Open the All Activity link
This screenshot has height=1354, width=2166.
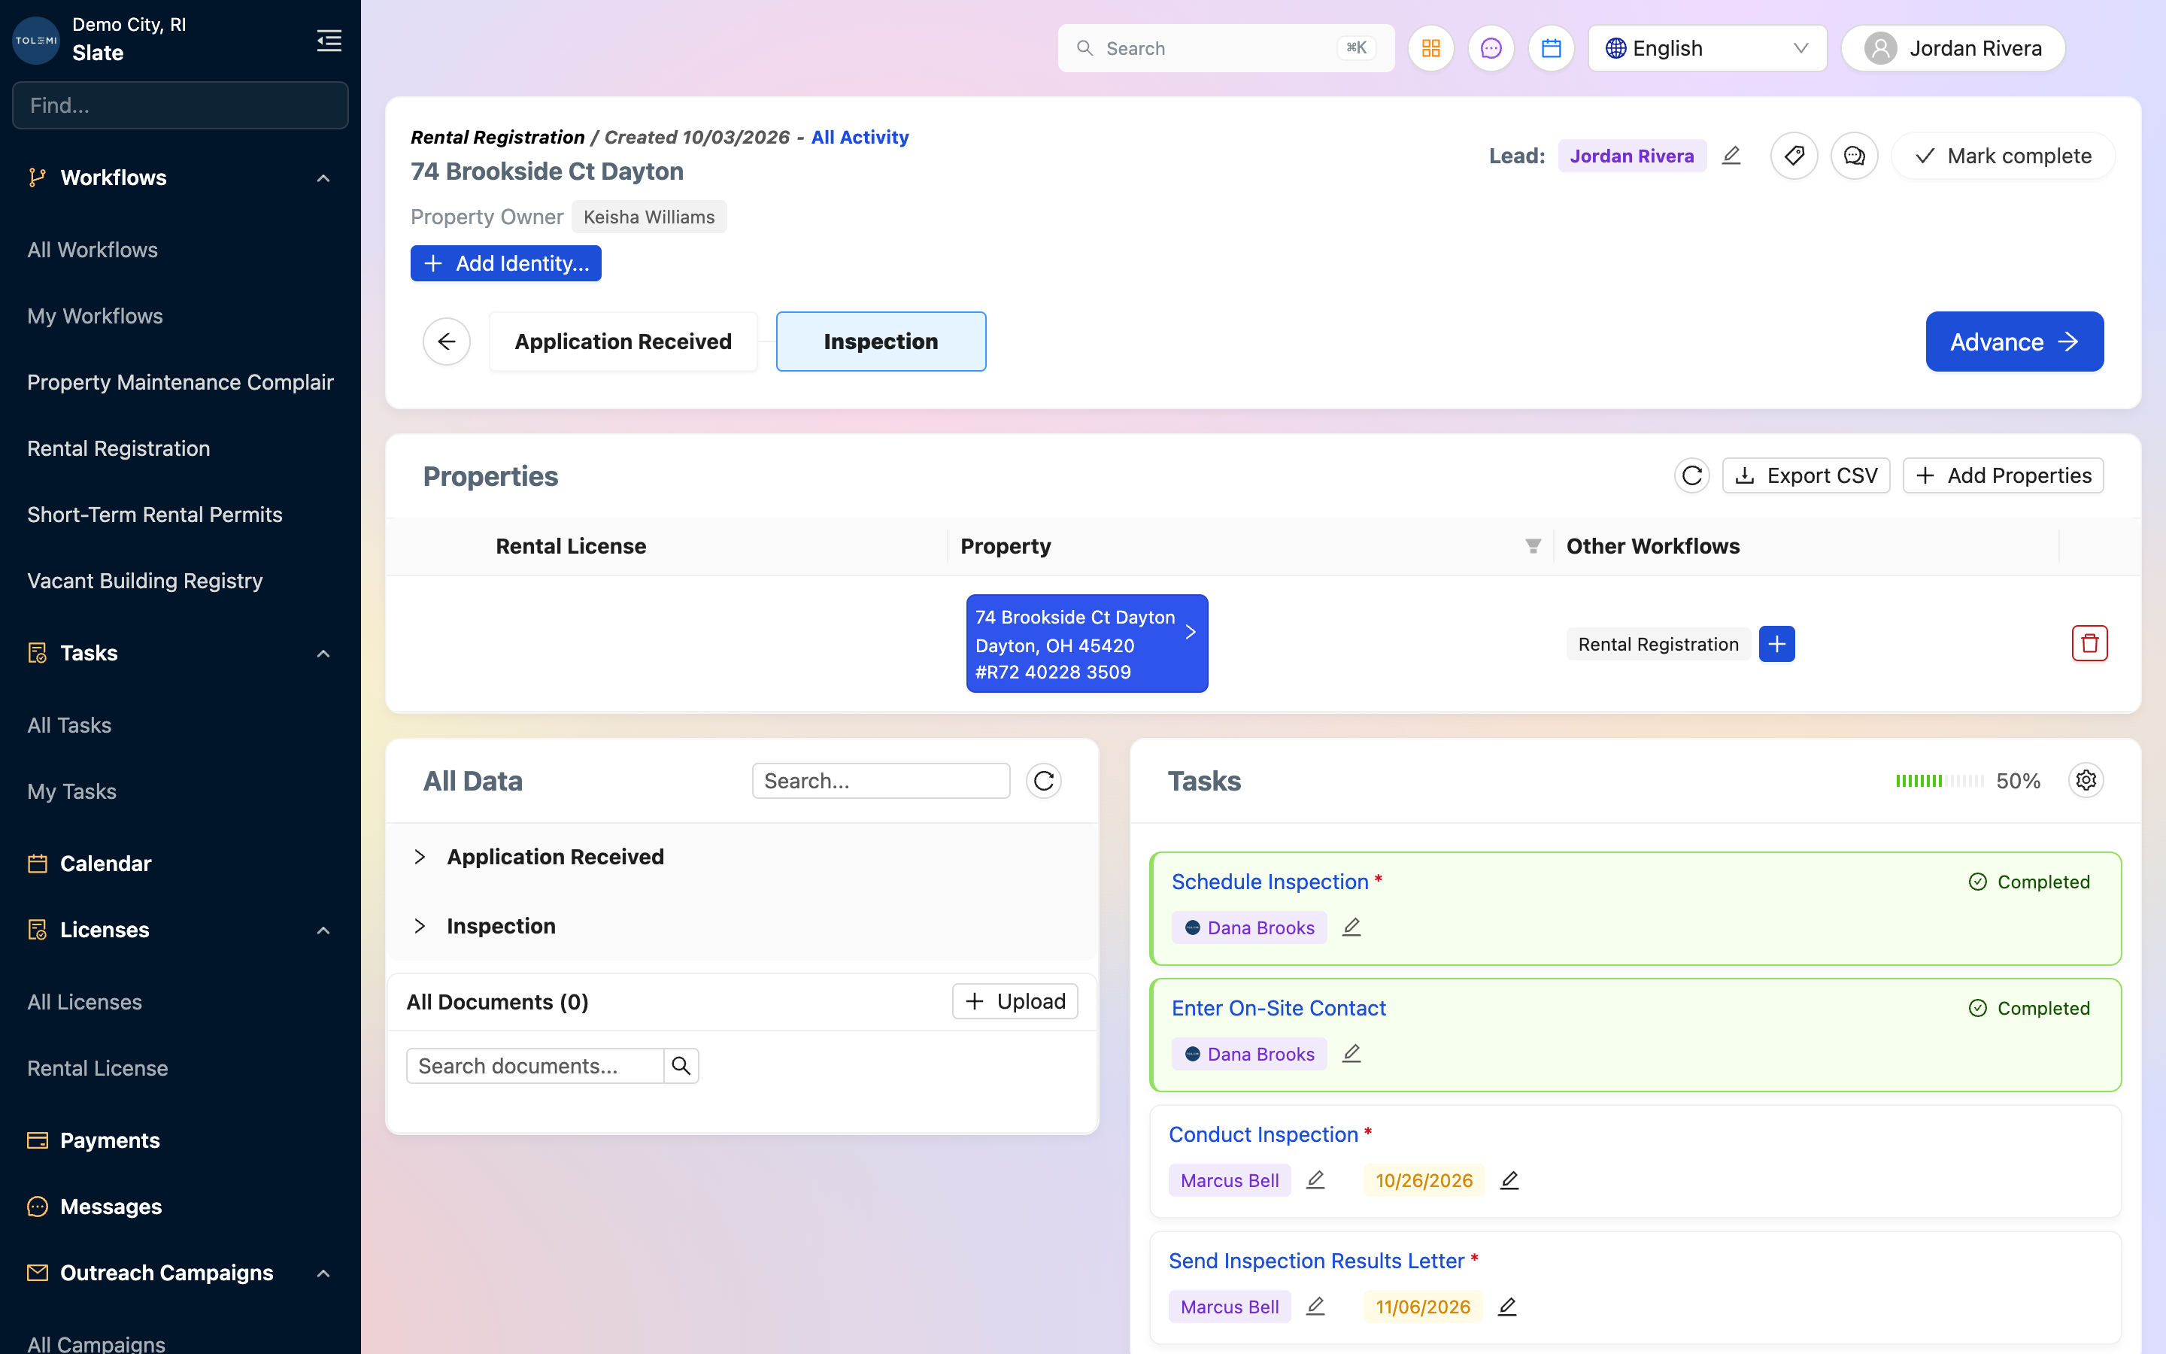click(x=859, y=137)
